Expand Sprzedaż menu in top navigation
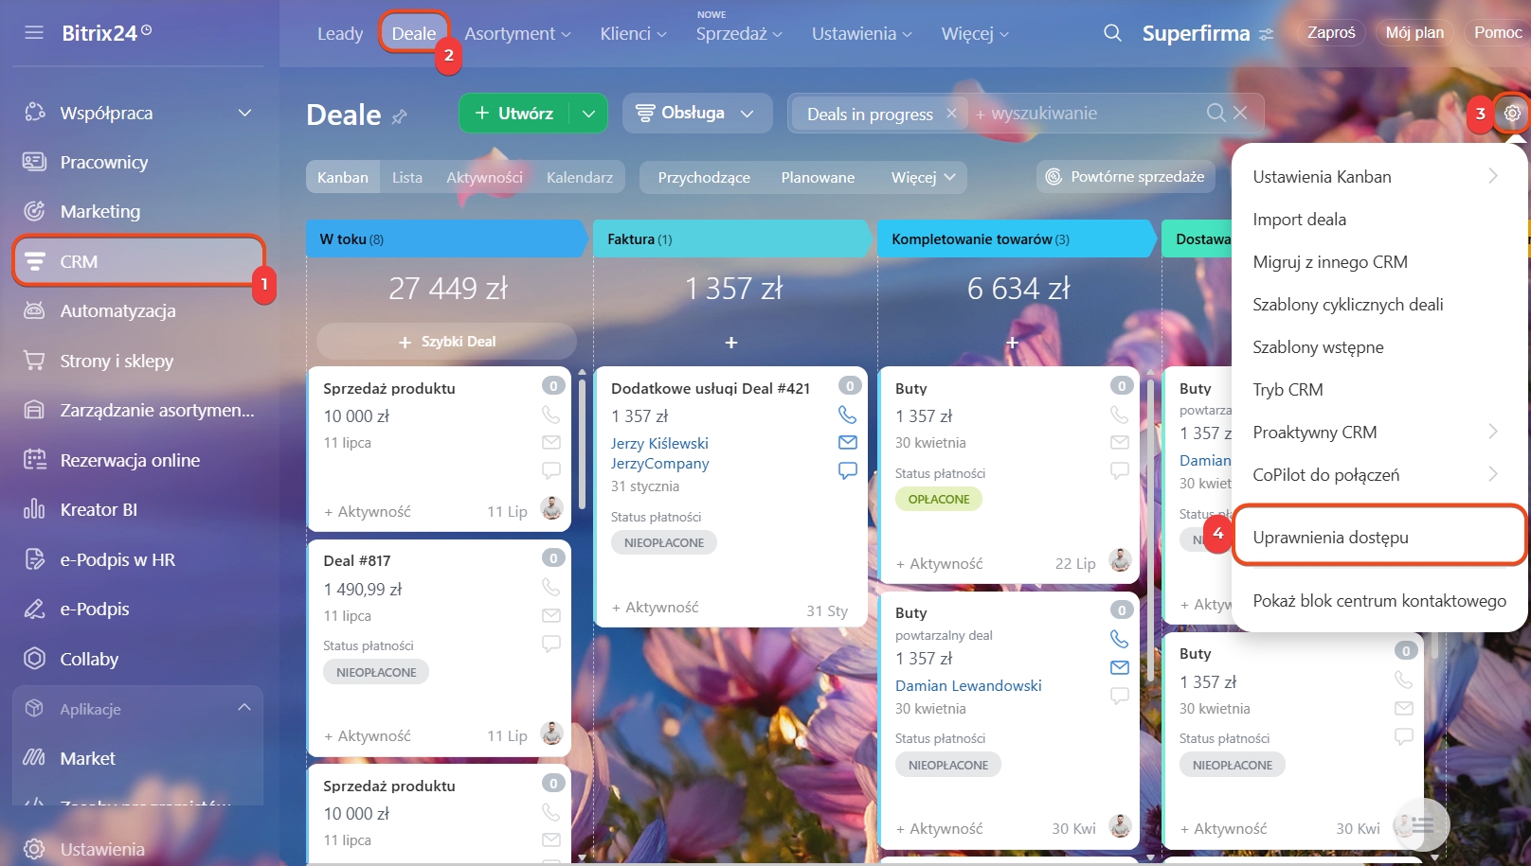The height and width of the screenshot is (866, 1531). pyautogui.click(x=739, y=34)
